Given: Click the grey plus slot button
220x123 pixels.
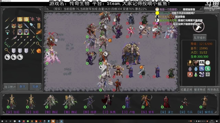Looking at the screenshot, I should point(208,74).
